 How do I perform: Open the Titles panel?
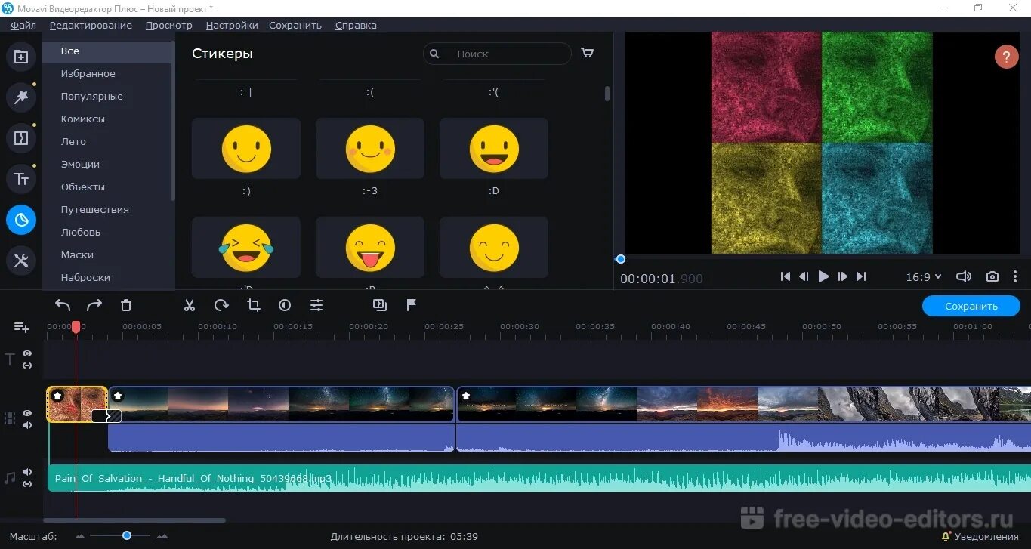[x=21, y=179]
